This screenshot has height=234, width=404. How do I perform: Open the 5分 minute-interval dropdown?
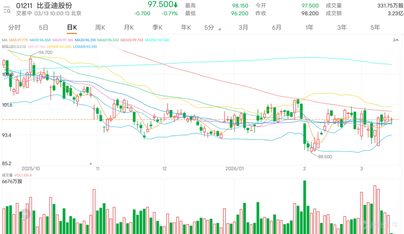coord(212,27)
